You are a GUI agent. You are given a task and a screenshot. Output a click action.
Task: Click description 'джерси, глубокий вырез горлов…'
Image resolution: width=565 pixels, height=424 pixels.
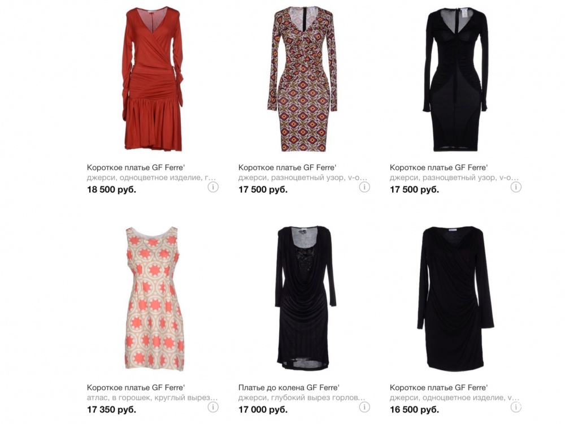click(x=302, y=397)
